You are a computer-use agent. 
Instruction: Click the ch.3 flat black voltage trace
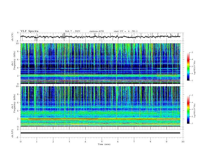(x=100, y=133)
